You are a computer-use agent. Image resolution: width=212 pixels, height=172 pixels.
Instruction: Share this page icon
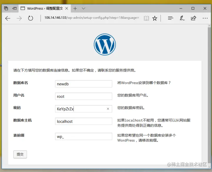(x=193, y=18)
